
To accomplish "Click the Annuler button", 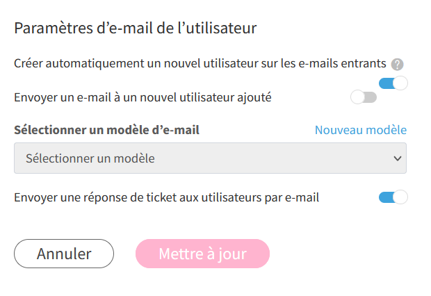I will click(64, 254).
